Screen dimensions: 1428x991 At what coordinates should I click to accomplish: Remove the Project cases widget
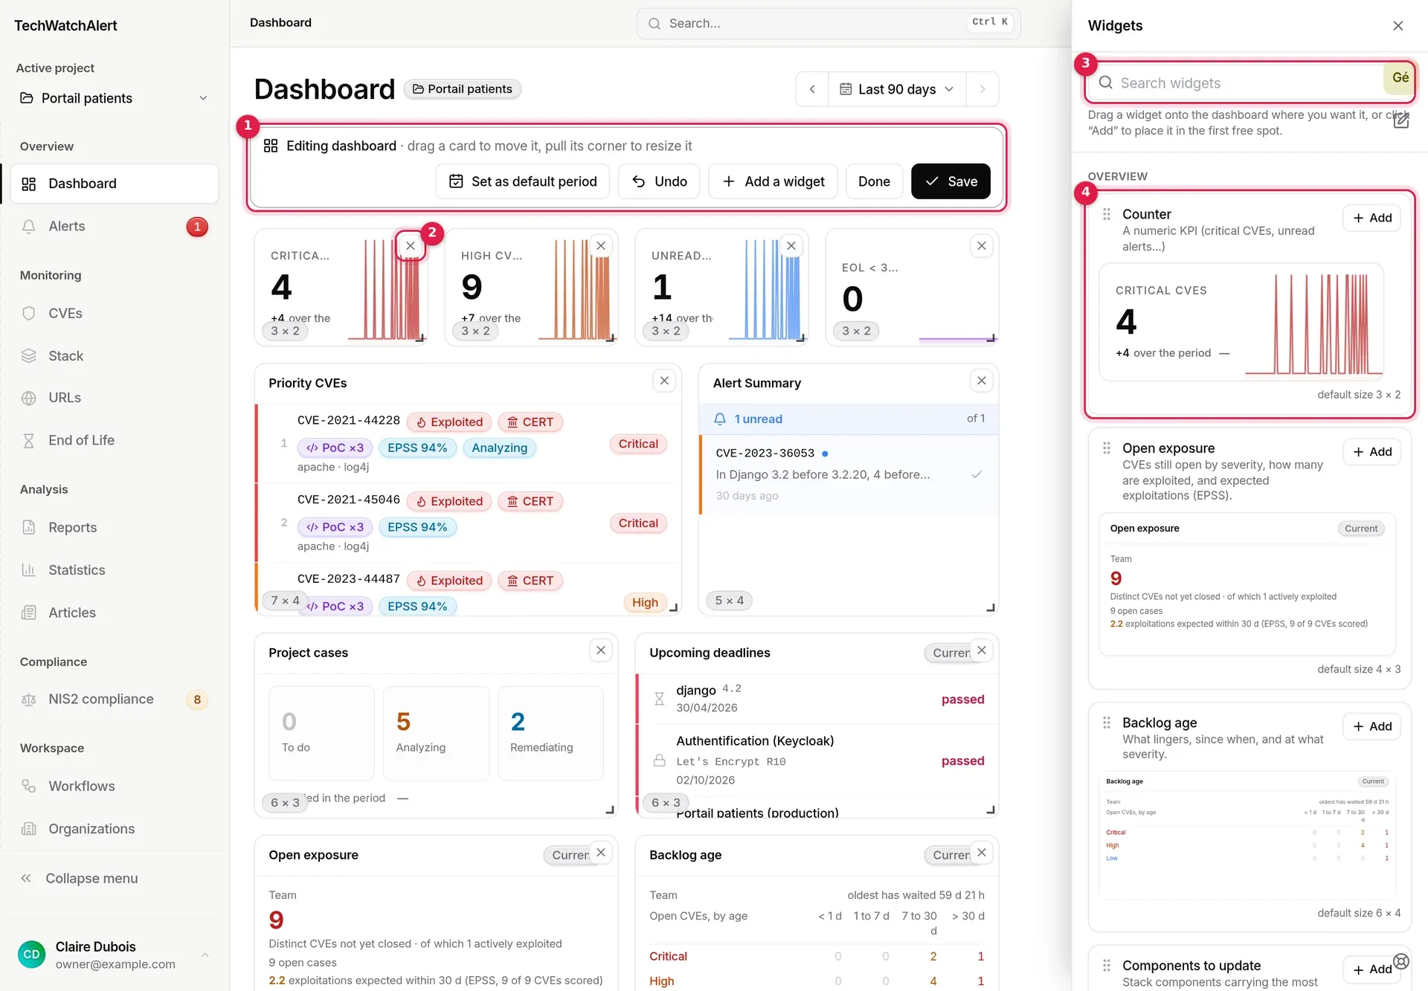[601, 650]
